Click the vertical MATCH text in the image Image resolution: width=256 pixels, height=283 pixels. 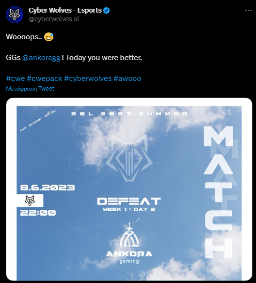coord(219,192)
